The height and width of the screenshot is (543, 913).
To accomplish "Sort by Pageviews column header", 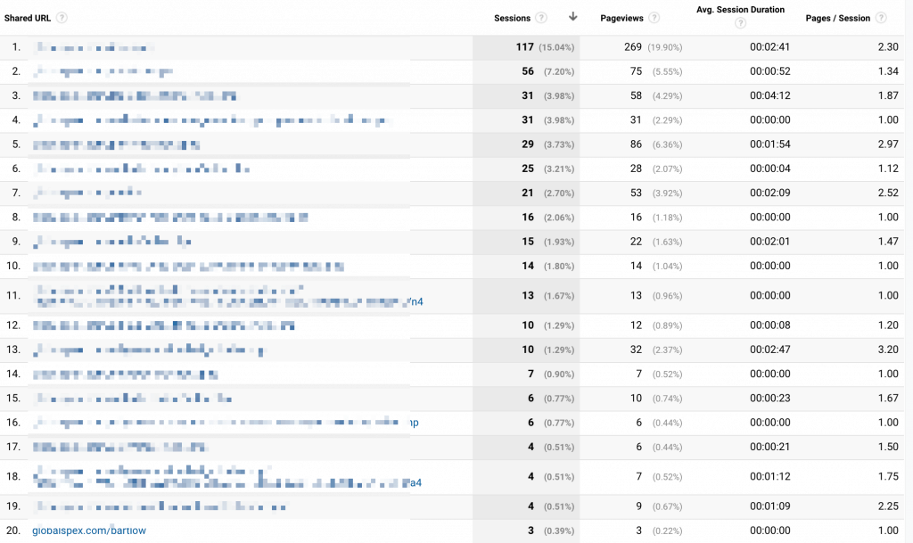I will pos(622,18).
